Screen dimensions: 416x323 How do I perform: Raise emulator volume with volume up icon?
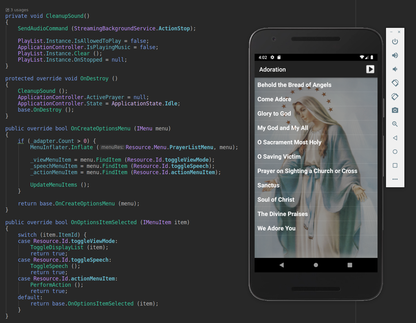point(395,55)
